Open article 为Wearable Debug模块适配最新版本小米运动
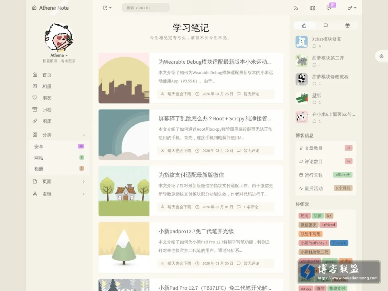This screenshot has width=388, height=291. point(215,62)
